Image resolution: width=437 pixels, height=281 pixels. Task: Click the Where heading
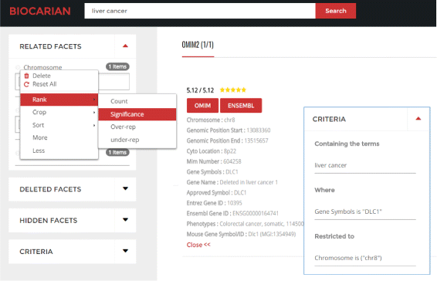click(x=325, y=190)
